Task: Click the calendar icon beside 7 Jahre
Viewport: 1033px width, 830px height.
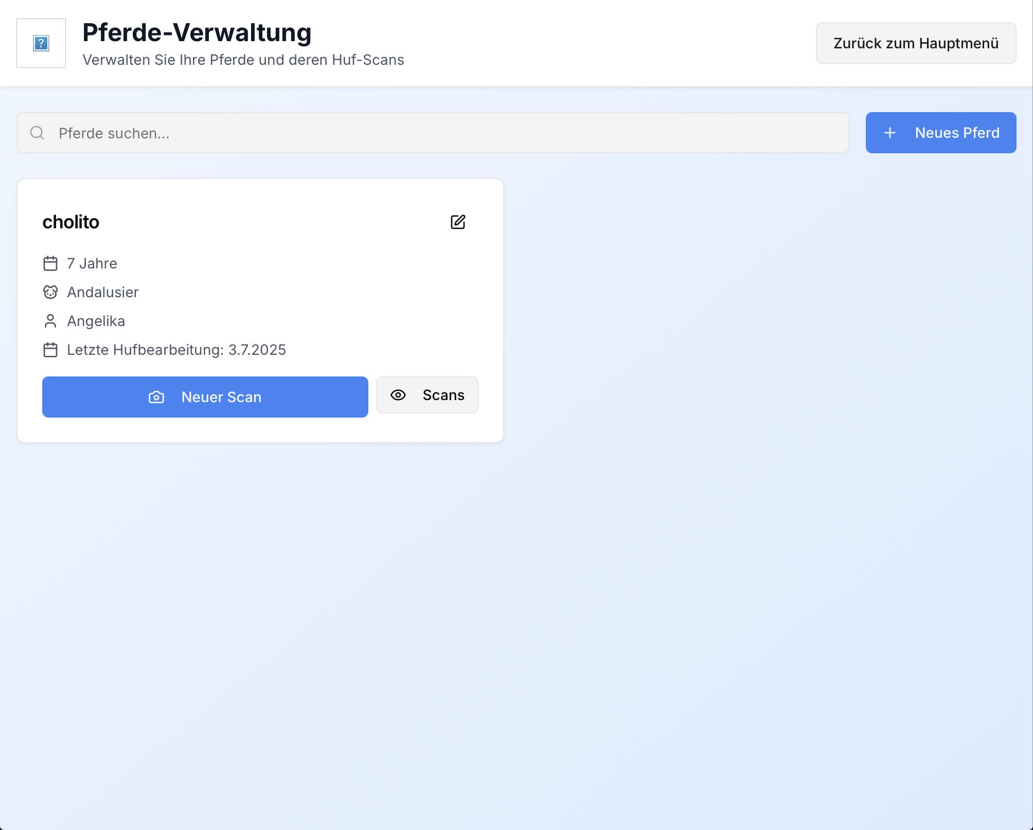Action: (x=50, y=263)
